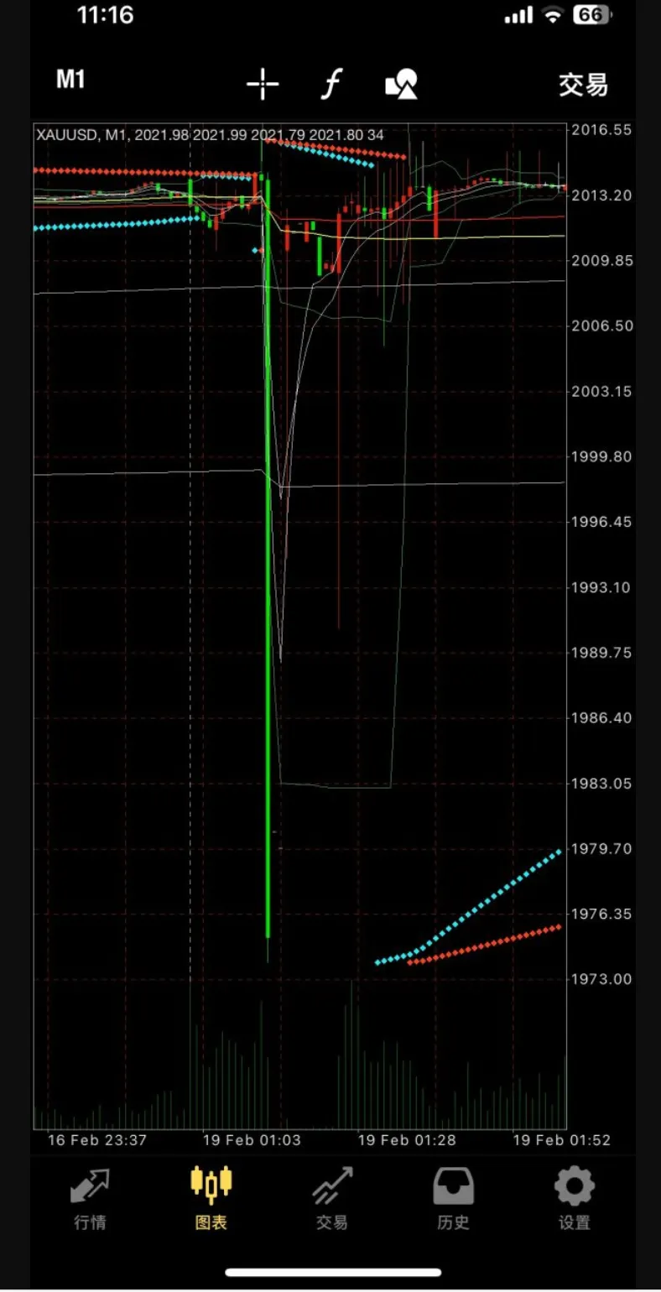Tap the status bar clock 11:16
This screenshot has width=661, height=1292.
[x=105, y=15]
